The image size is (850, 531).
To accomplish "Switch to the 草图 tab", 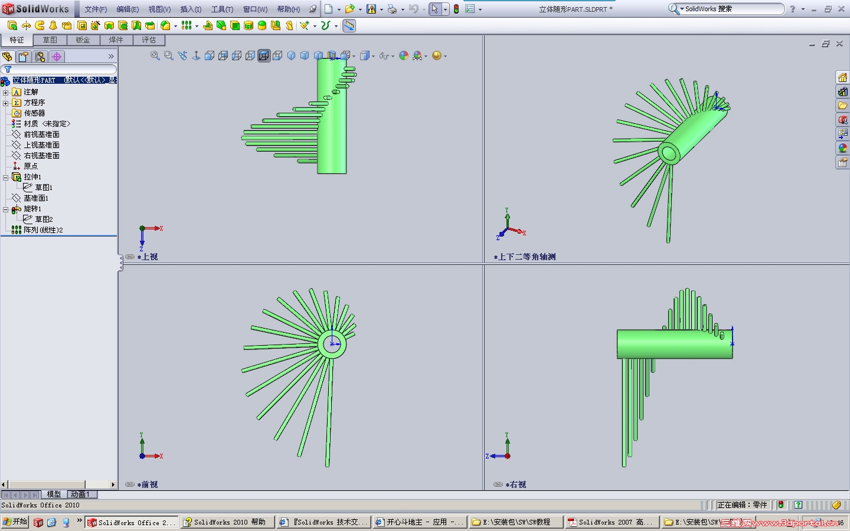I will click(x=50, y=40).
